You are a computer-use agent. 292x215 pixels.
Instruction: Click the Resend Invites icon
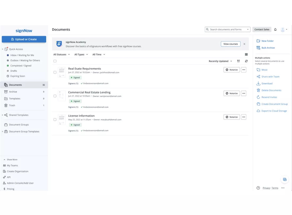click(258, 97)
